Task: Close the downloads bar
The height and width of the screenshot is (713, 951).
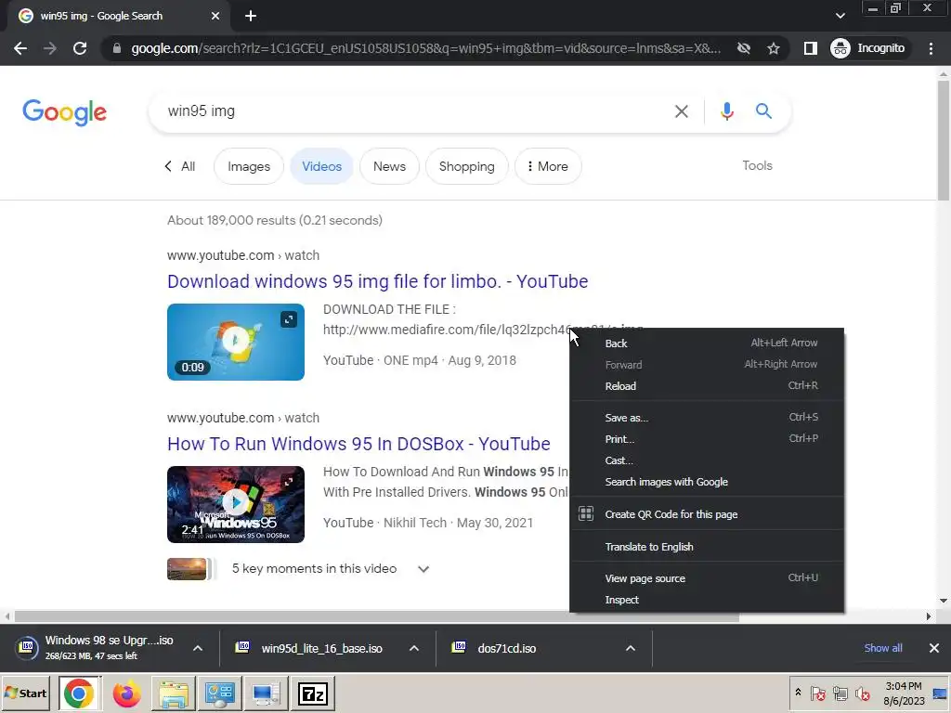Action: coord(934,648)
